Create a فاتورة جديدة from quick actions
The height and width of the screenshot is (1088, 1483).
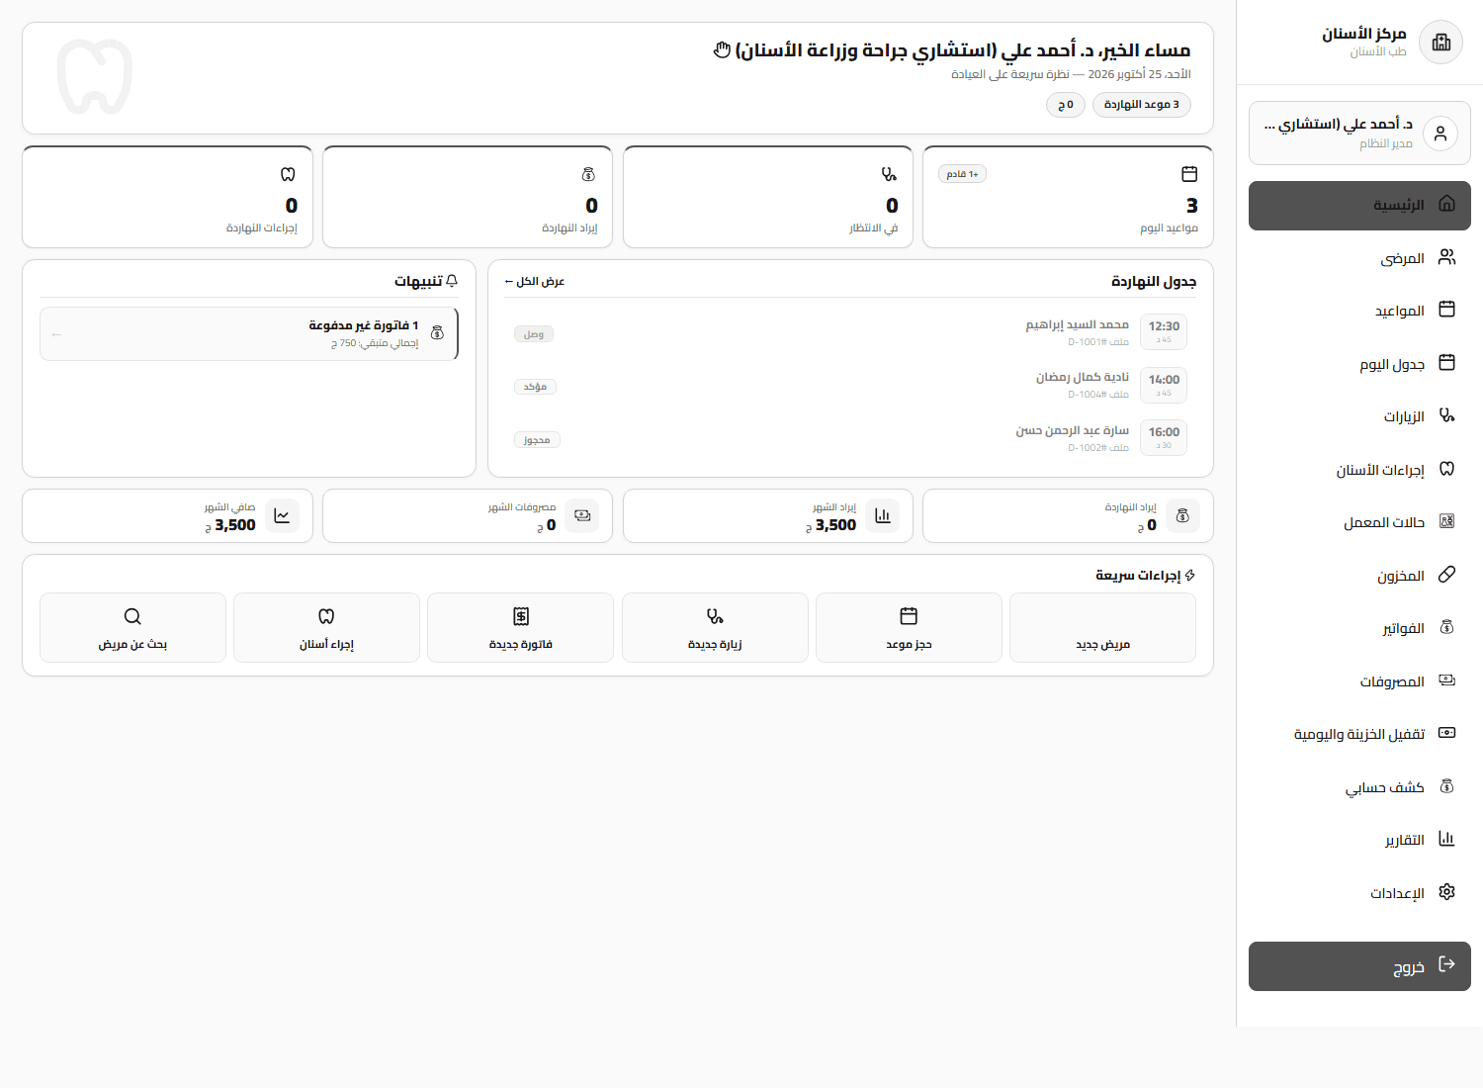coord(520,627)
